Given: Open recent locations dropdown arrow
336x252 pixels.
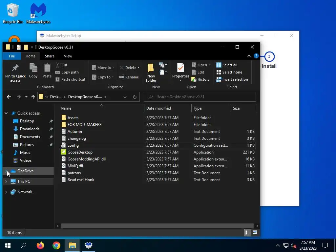Looking at the screenshot, I should coord(26,97).
